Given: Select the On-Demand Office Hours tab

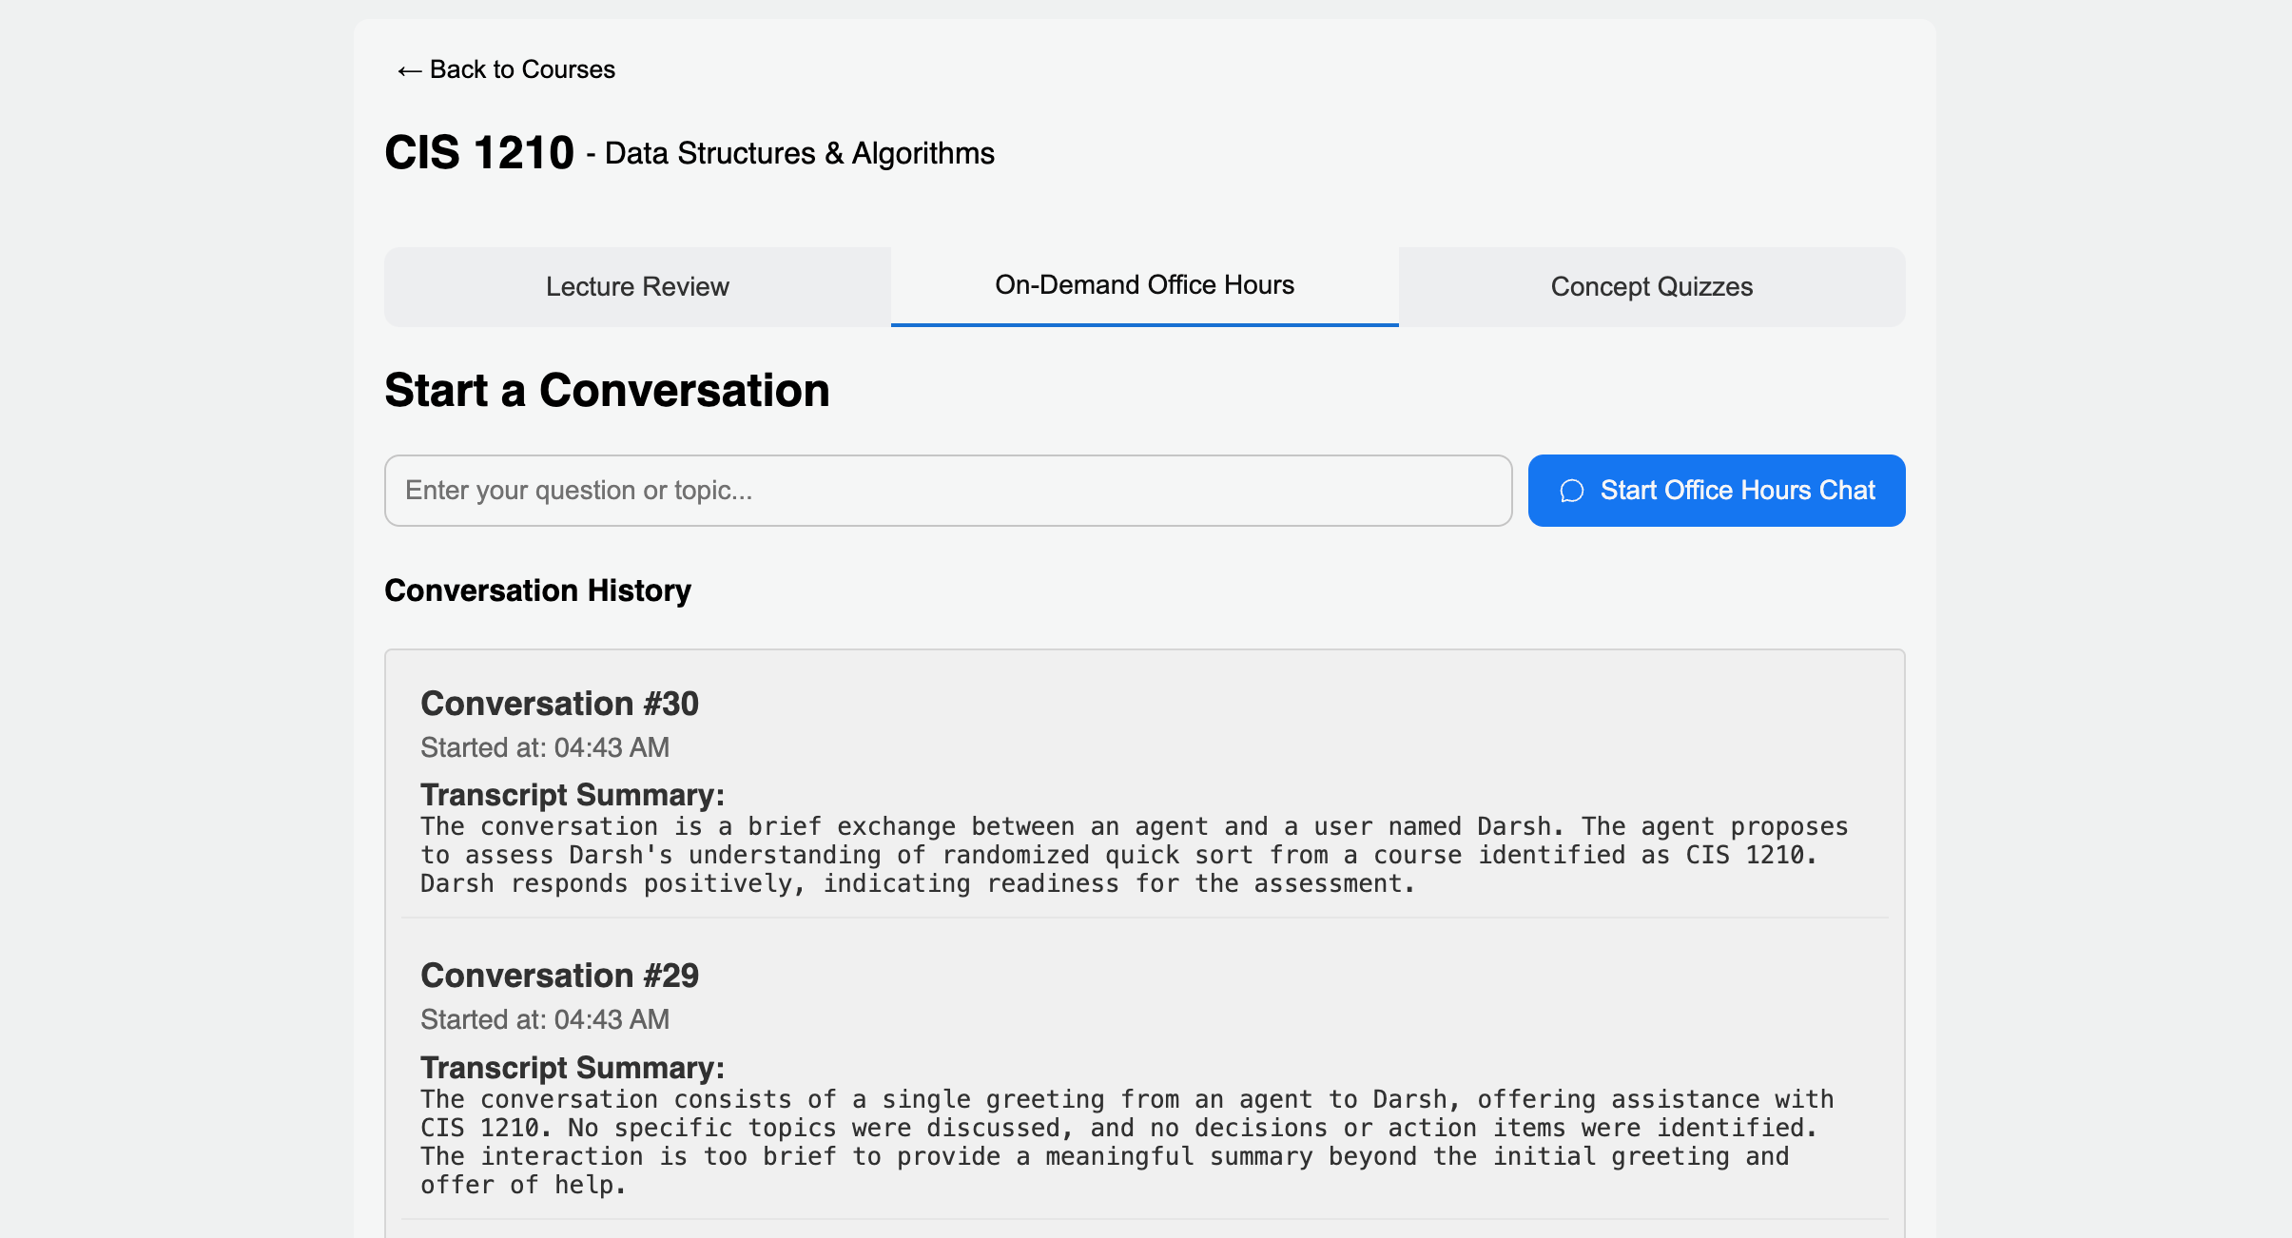Looking at the screenshot, I should [1144, 285].
